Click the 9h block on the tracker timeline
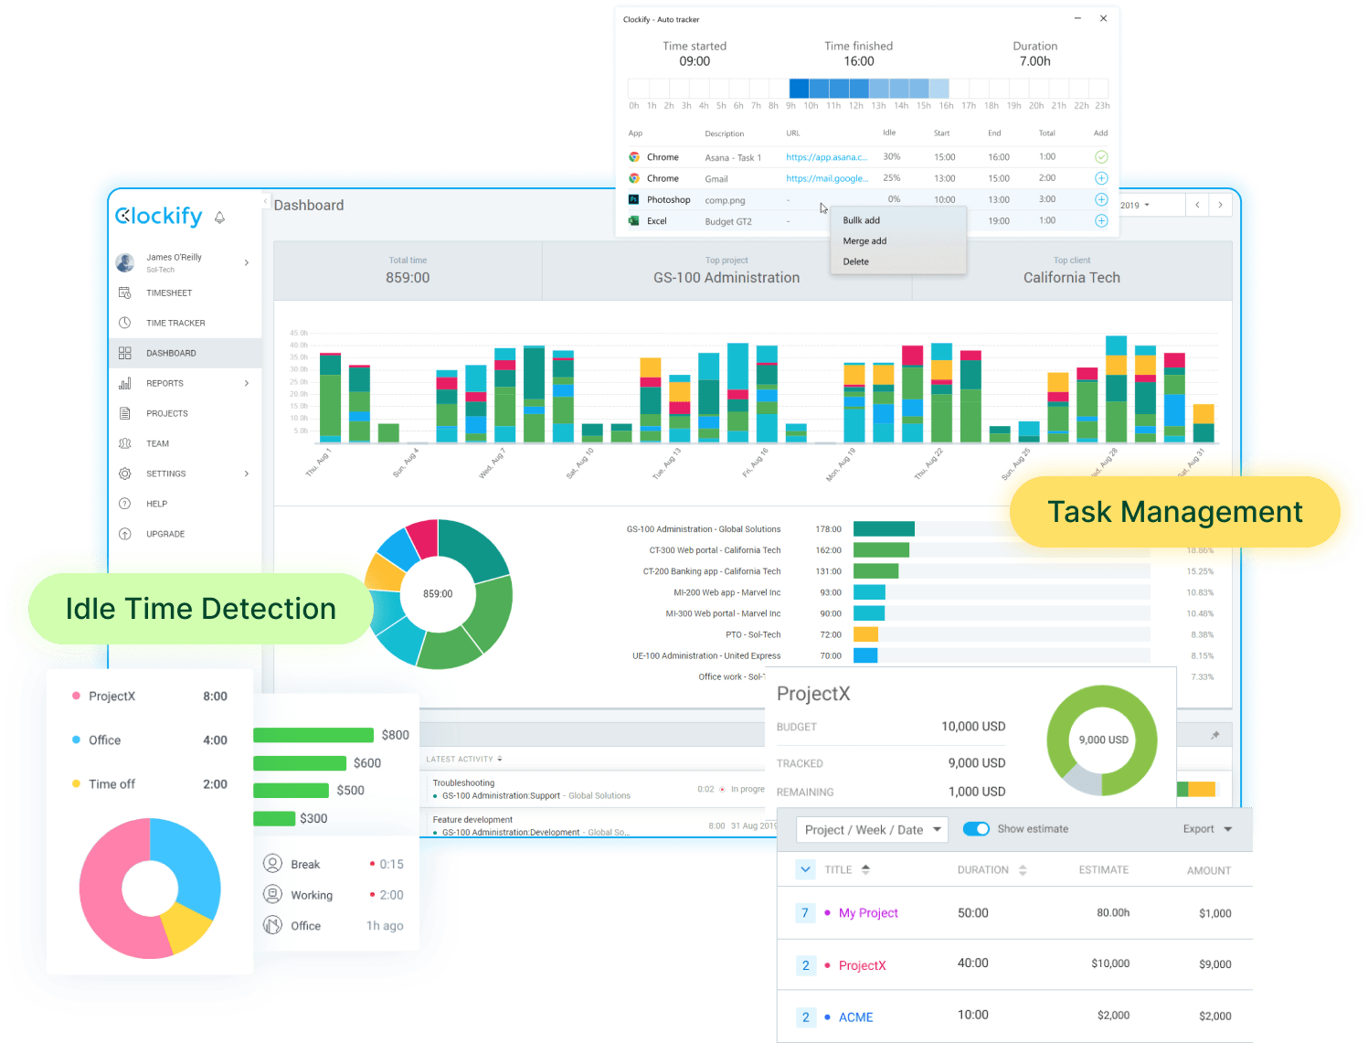The width and height of the screenshot is (1368, 1043). pyautogui.click(x=799, y=88)
